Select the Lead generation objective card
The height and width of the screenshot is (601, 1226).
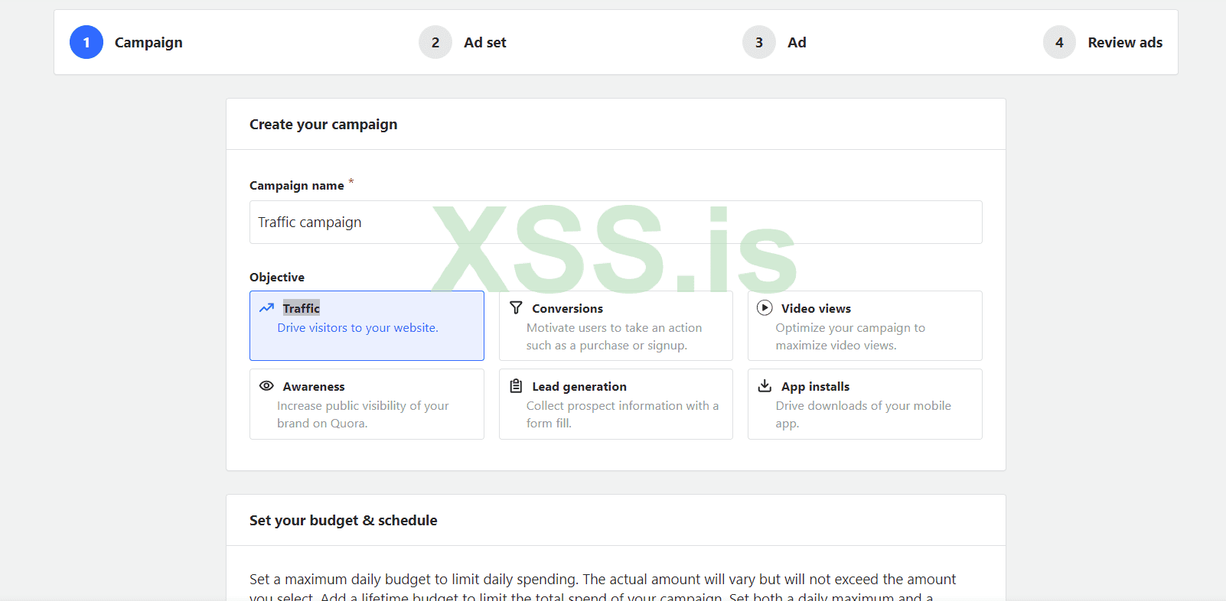pos(615,404)
